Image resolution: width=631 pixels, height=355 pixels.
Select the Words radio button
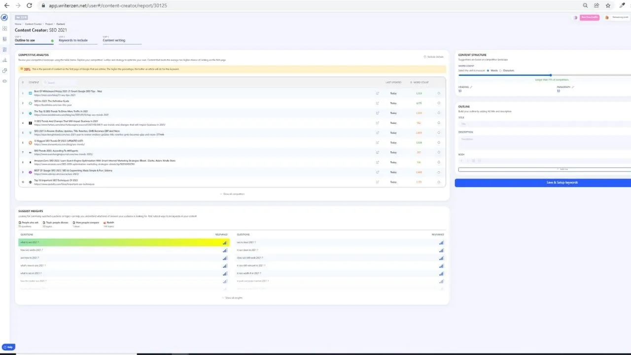point(488,70)
